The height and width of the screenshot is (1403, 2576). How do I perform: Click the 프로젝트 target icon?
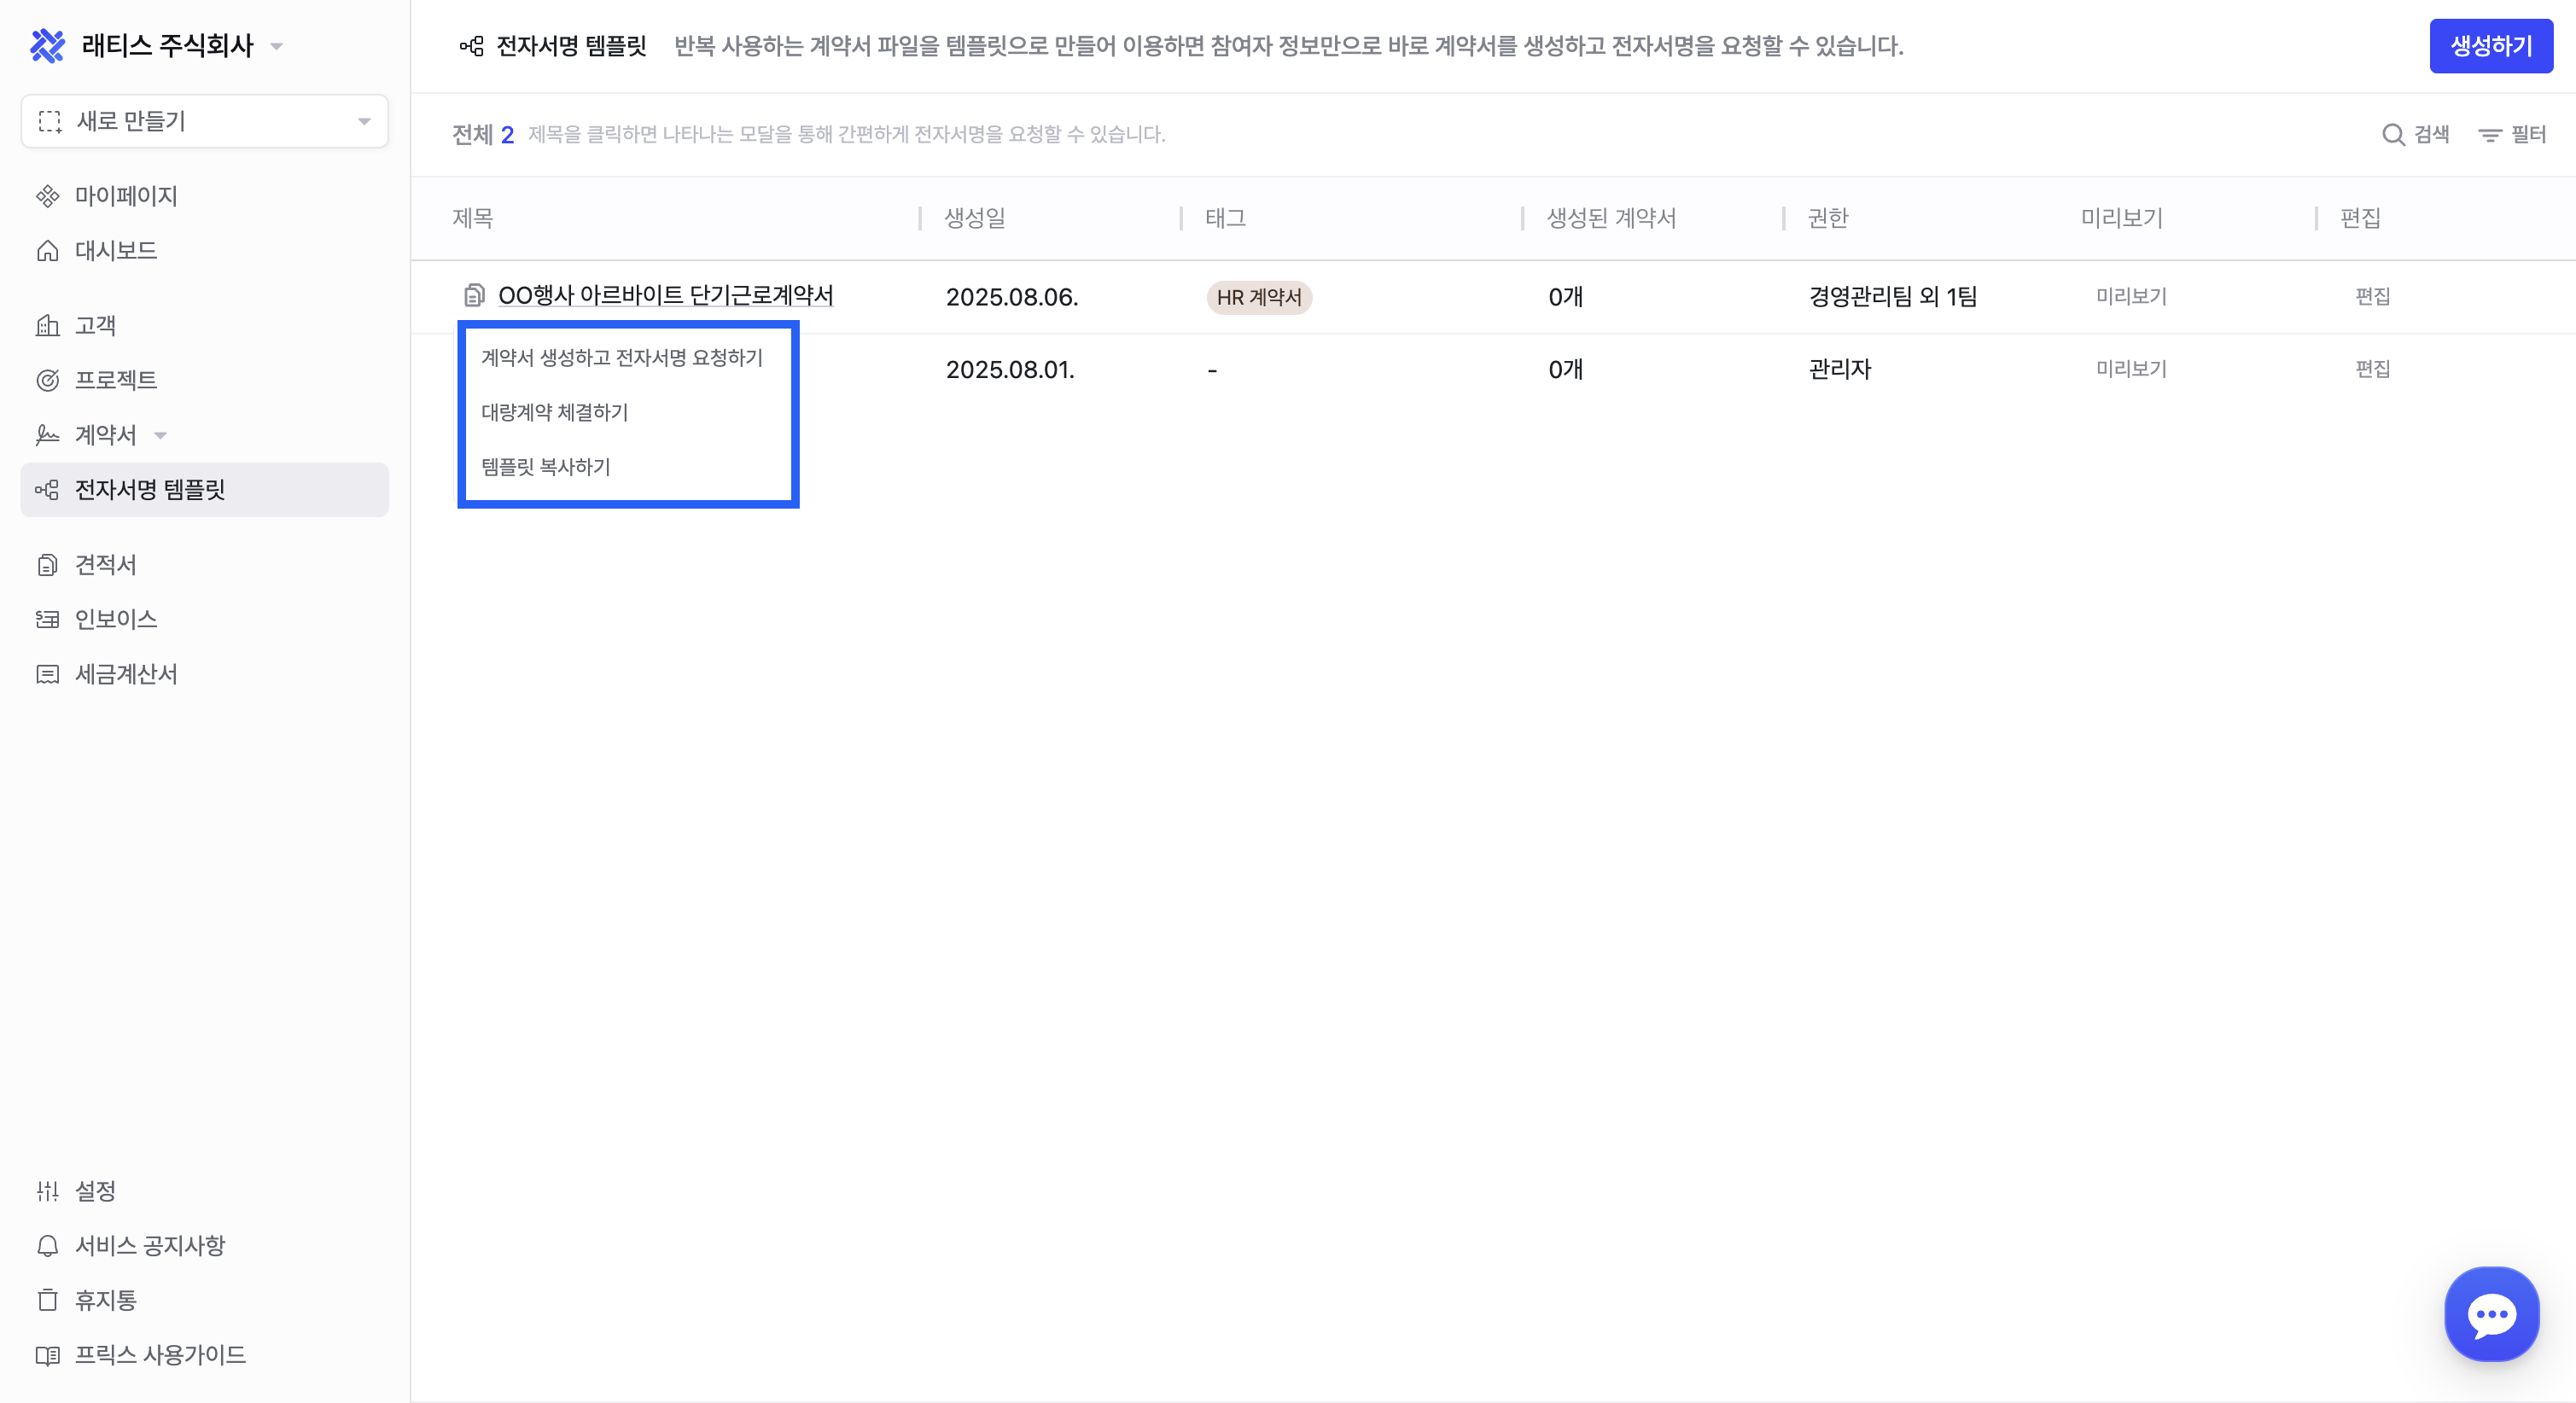coord(47,380)
